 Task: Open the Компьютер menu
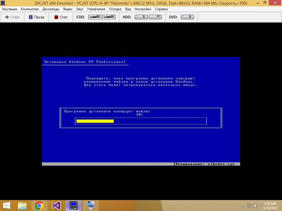pos(30,9)
